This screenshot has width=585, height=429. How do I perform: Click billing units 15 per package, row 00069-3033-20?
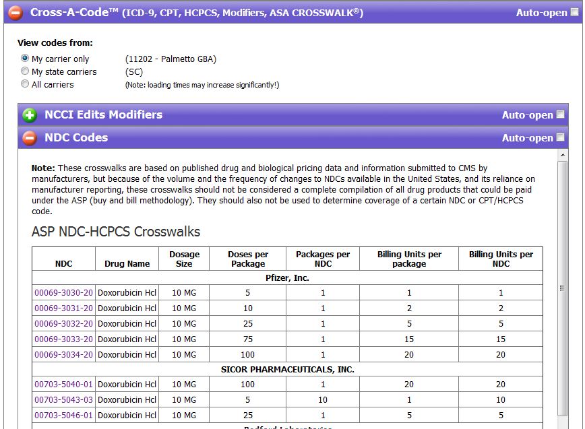409,339
